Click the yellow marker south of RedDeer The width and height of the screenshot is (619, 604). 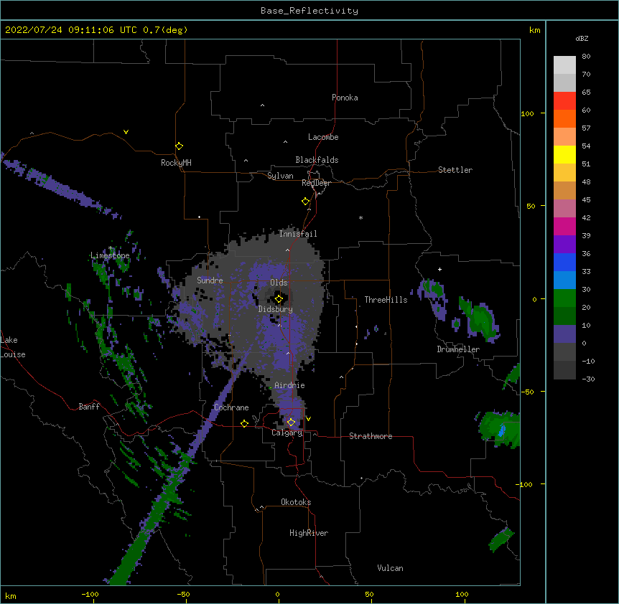(x=306, y=202)
